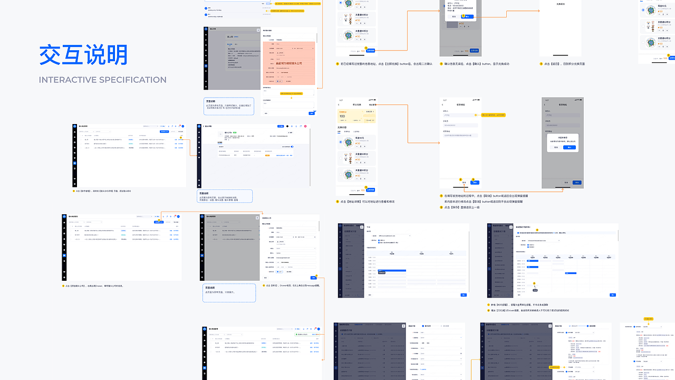Tap back arrow in desktop detail page
The width and height of the screenshot is (675, 380).
tap(204, 126)
